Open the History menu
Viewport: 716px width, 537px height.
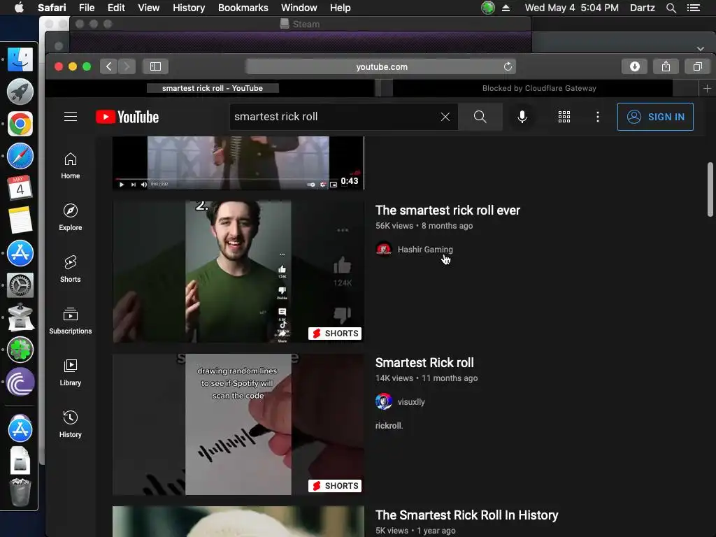click(x=189, y=8)
